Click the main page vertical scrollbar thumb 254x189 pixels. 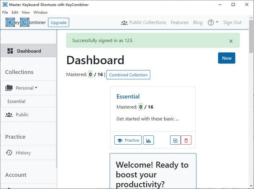(x=251, y=36)
